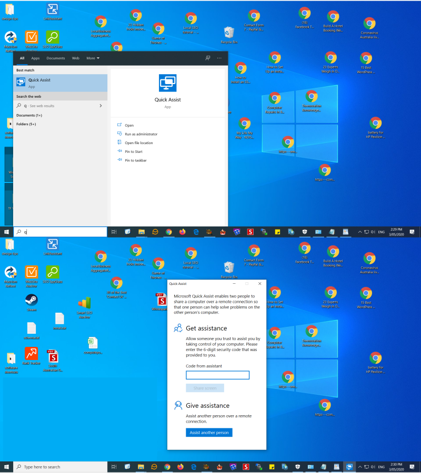Select Quick Assist best match result
This screenshot has height=473, width=421.
coord(61,83)
